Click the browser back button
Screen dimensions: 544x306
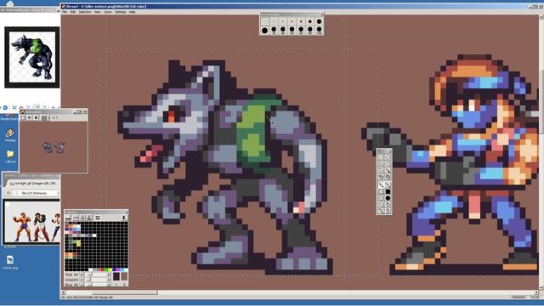pyautogui.click(x=9, y=193)
